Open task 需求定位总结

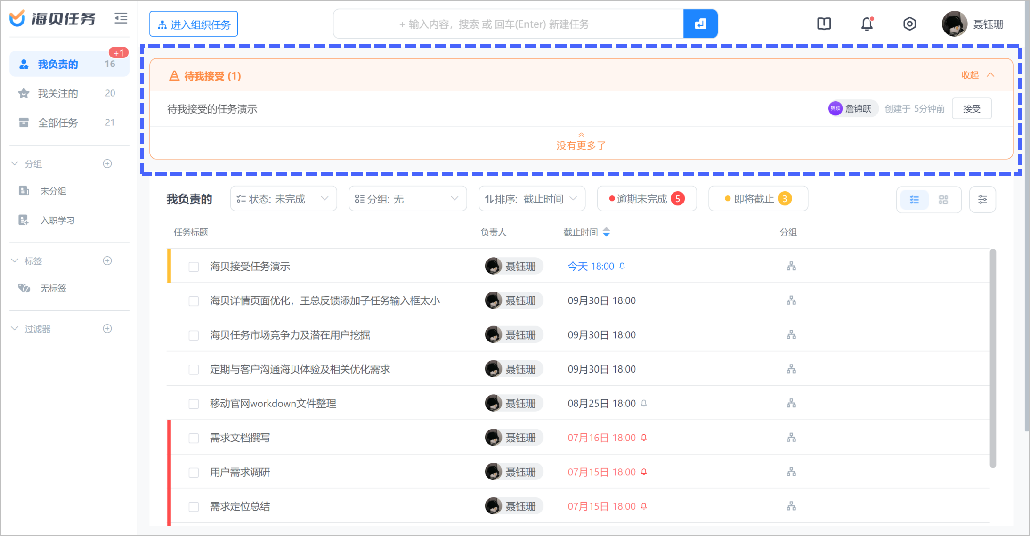click(240, 506)
